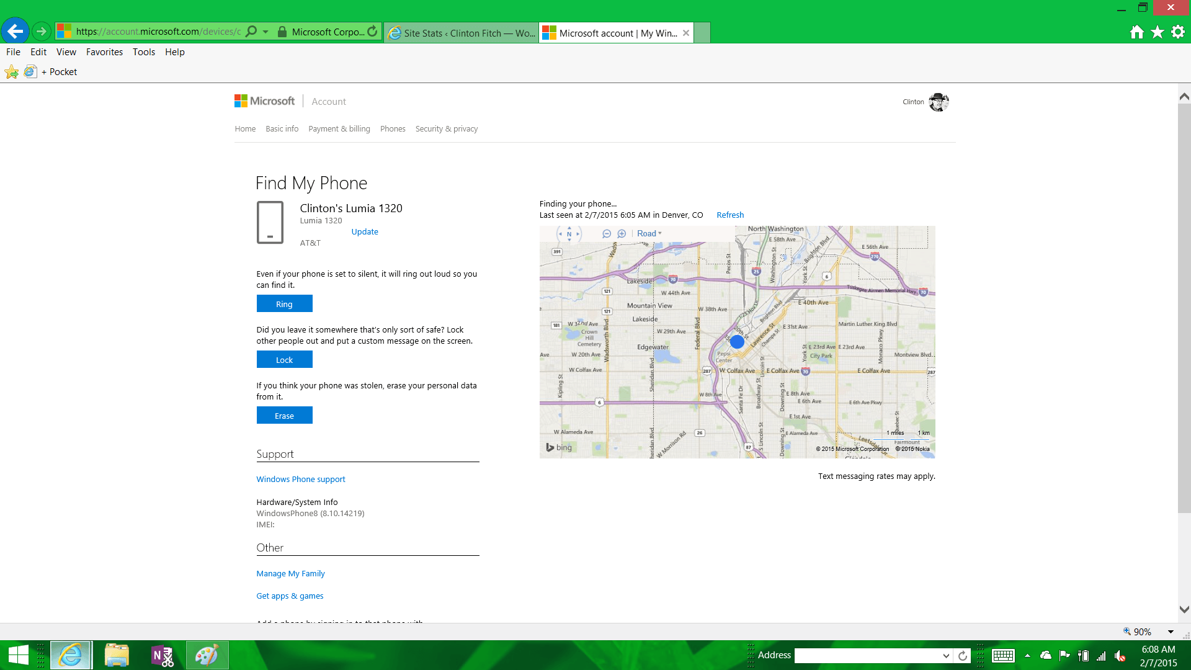Click the suggested sites icon in favorites bar
This screenshot has height=670, width=1191.
[x=30, y=72]
